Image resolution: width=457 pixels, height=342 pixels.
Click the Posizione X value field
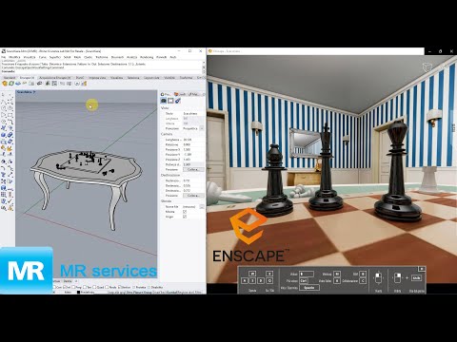(193, 149)
